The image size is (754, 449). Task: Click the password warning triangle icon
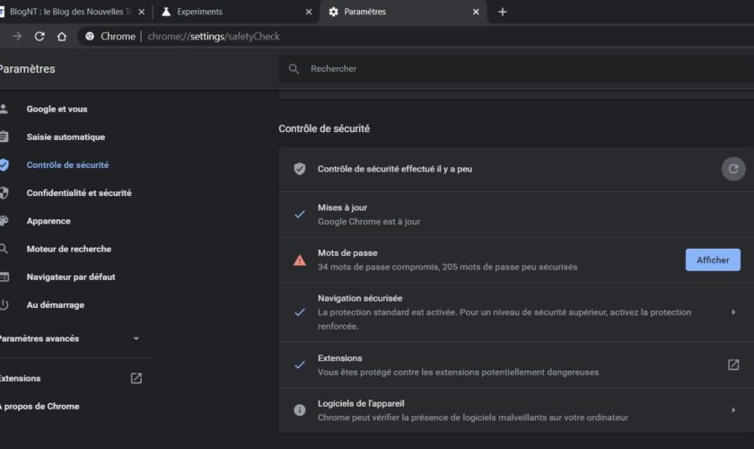[x=300, y=260]
